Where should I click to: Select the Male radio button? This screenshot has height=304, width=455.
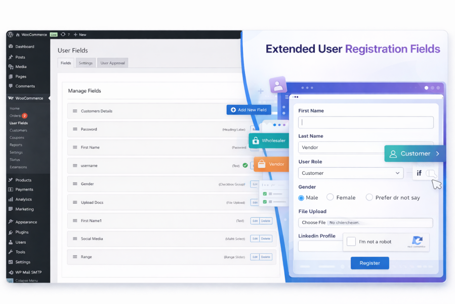[x=301, y=198]
